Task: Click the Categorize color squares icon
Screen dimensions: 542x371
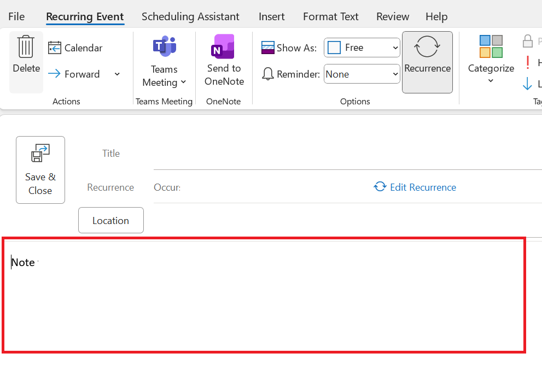Action: point(491,46)
